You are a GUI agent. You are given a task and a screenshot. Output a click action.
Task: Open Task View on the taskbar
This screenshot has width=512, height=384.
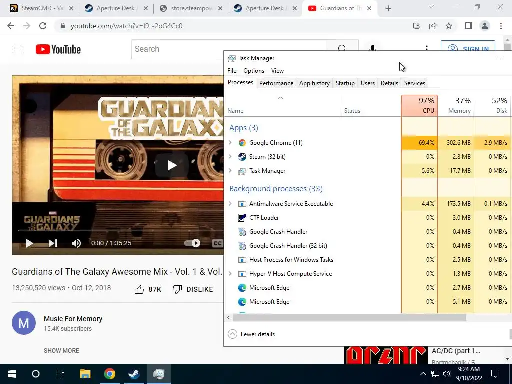[60, 374]
